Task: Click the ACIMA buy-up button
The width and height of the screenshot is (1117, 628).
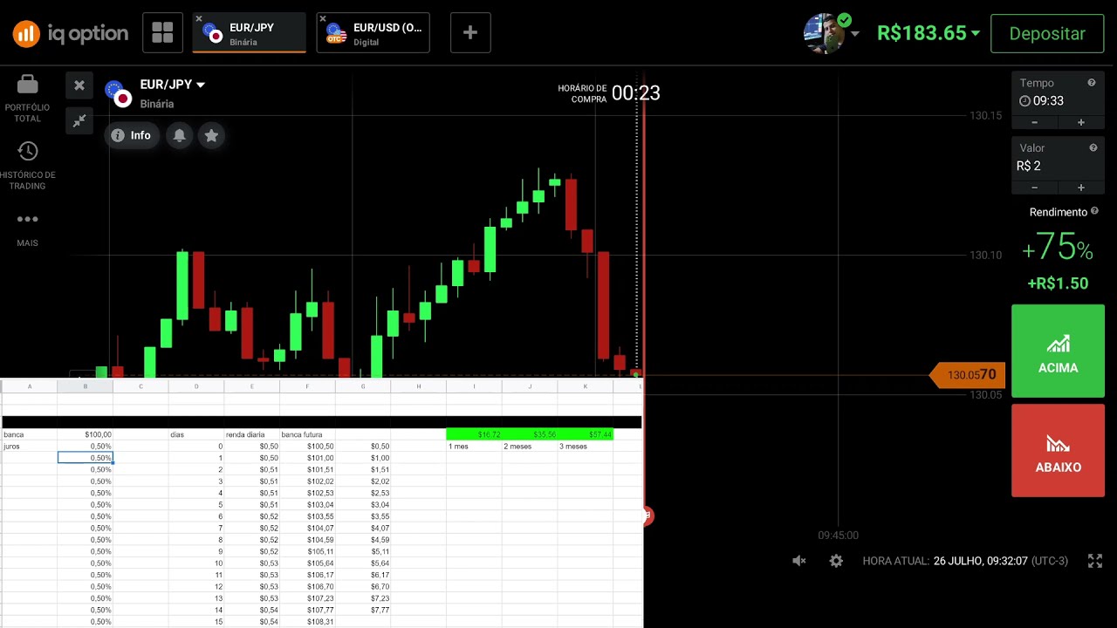Action: (1058, 351)
